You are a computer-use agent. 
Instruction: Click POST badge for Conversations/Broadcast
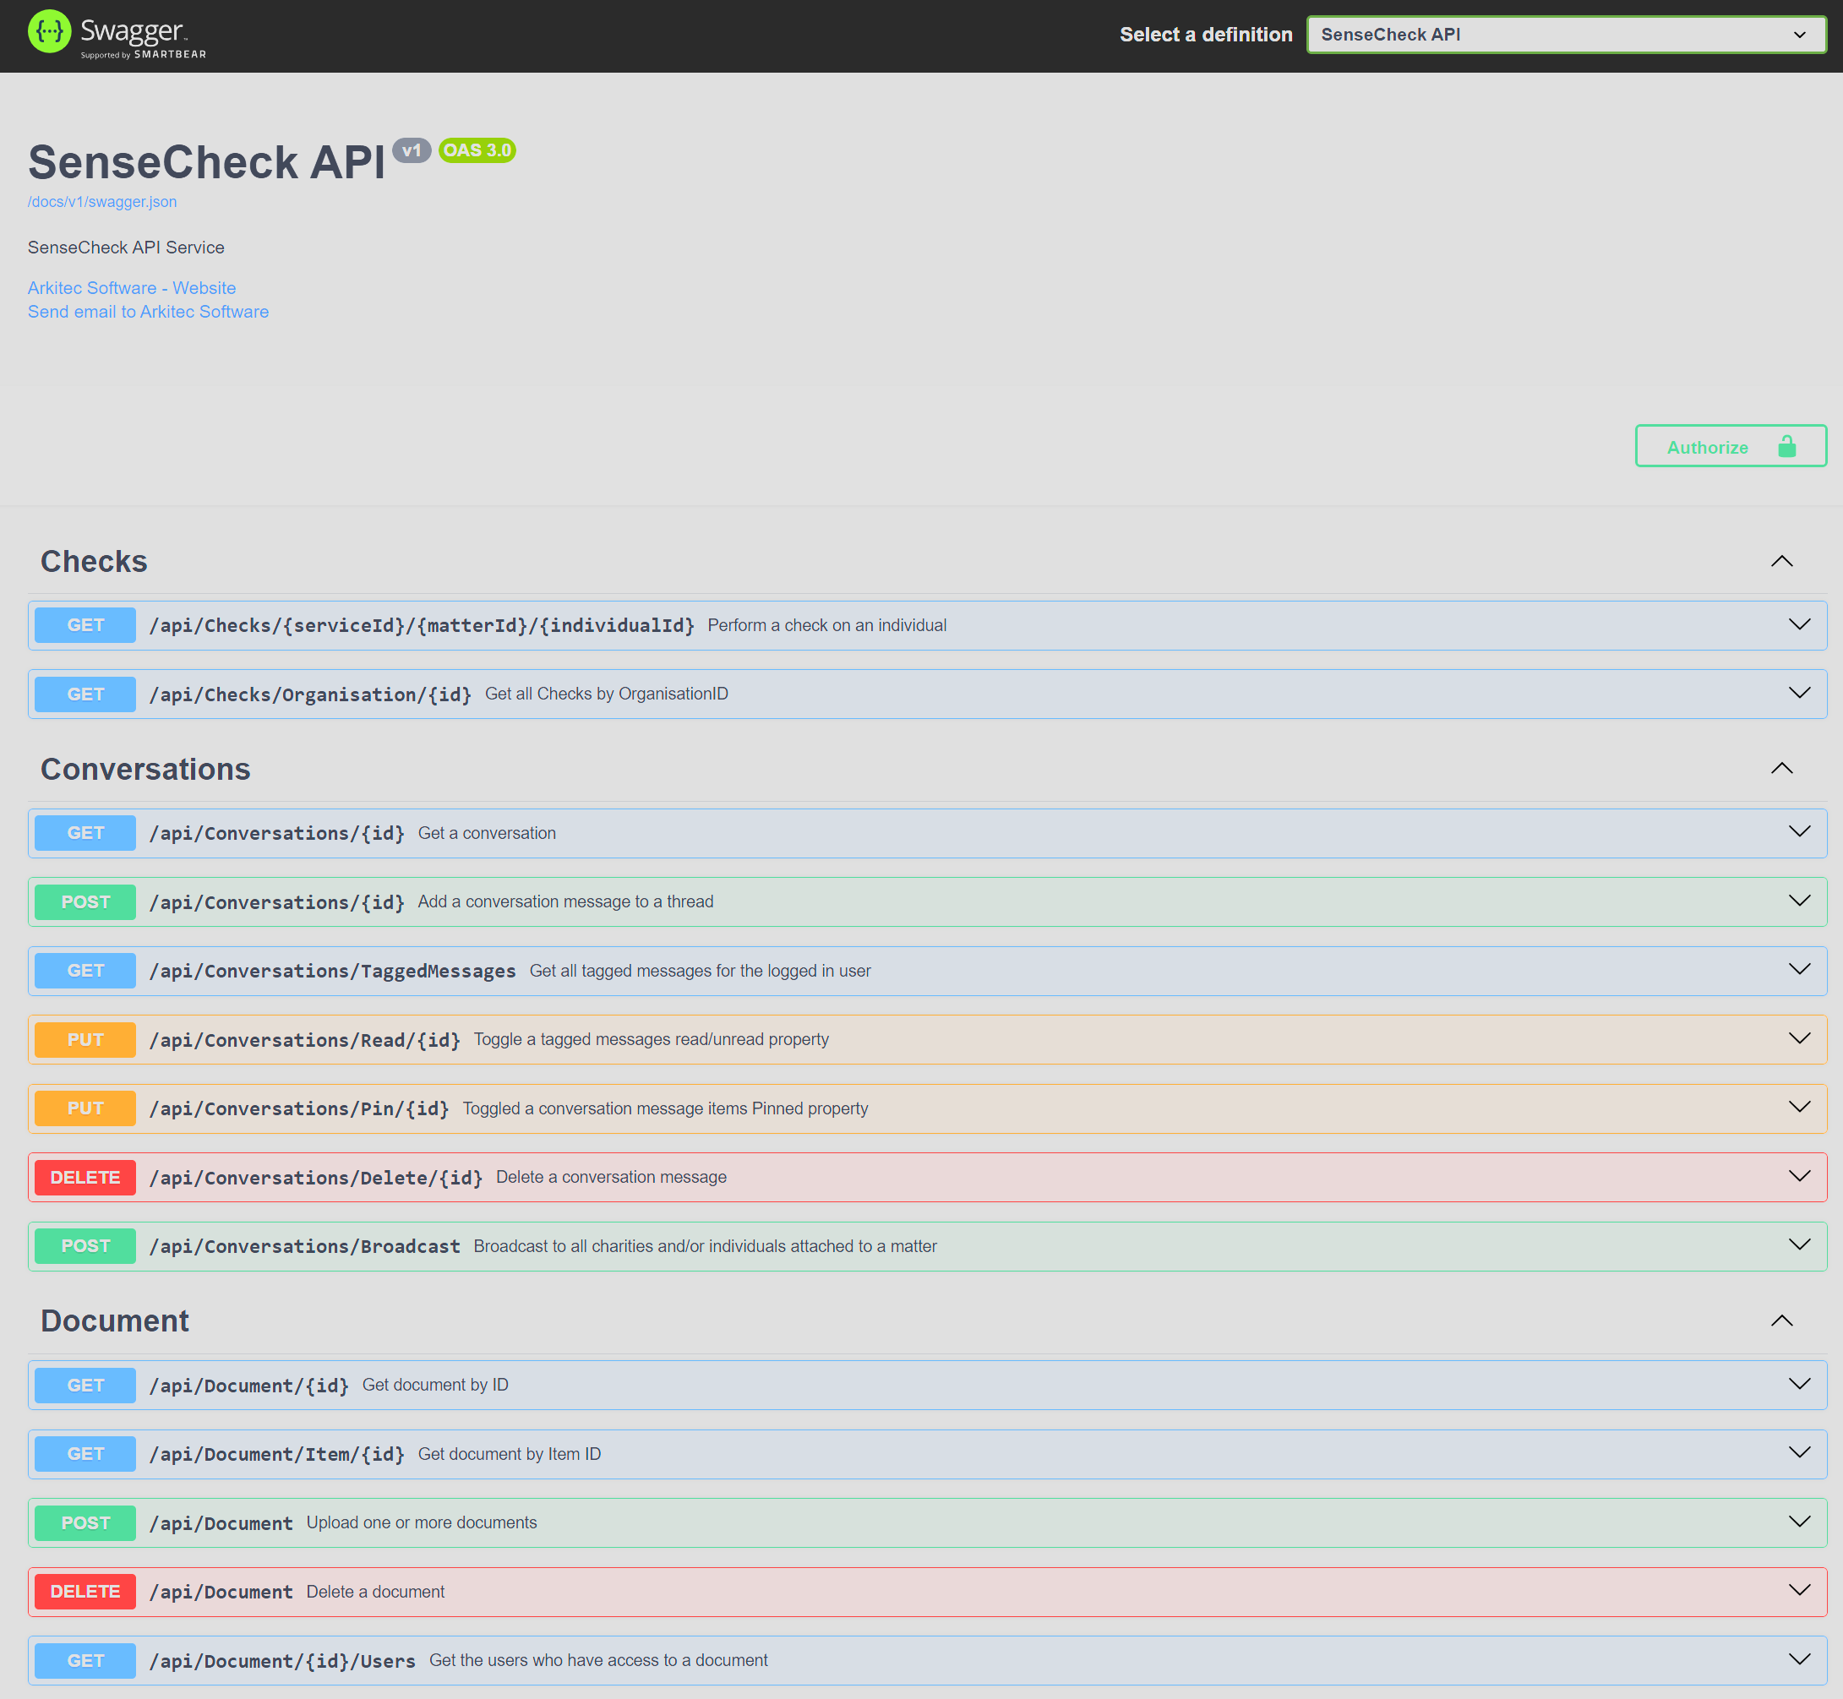pyautogui.click(x=85, y=1247)
